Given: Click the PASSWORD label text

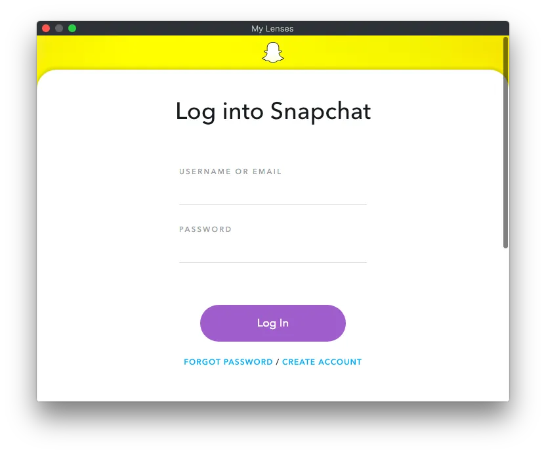Looking at the screenshot, I should click(x=205, y=229).
